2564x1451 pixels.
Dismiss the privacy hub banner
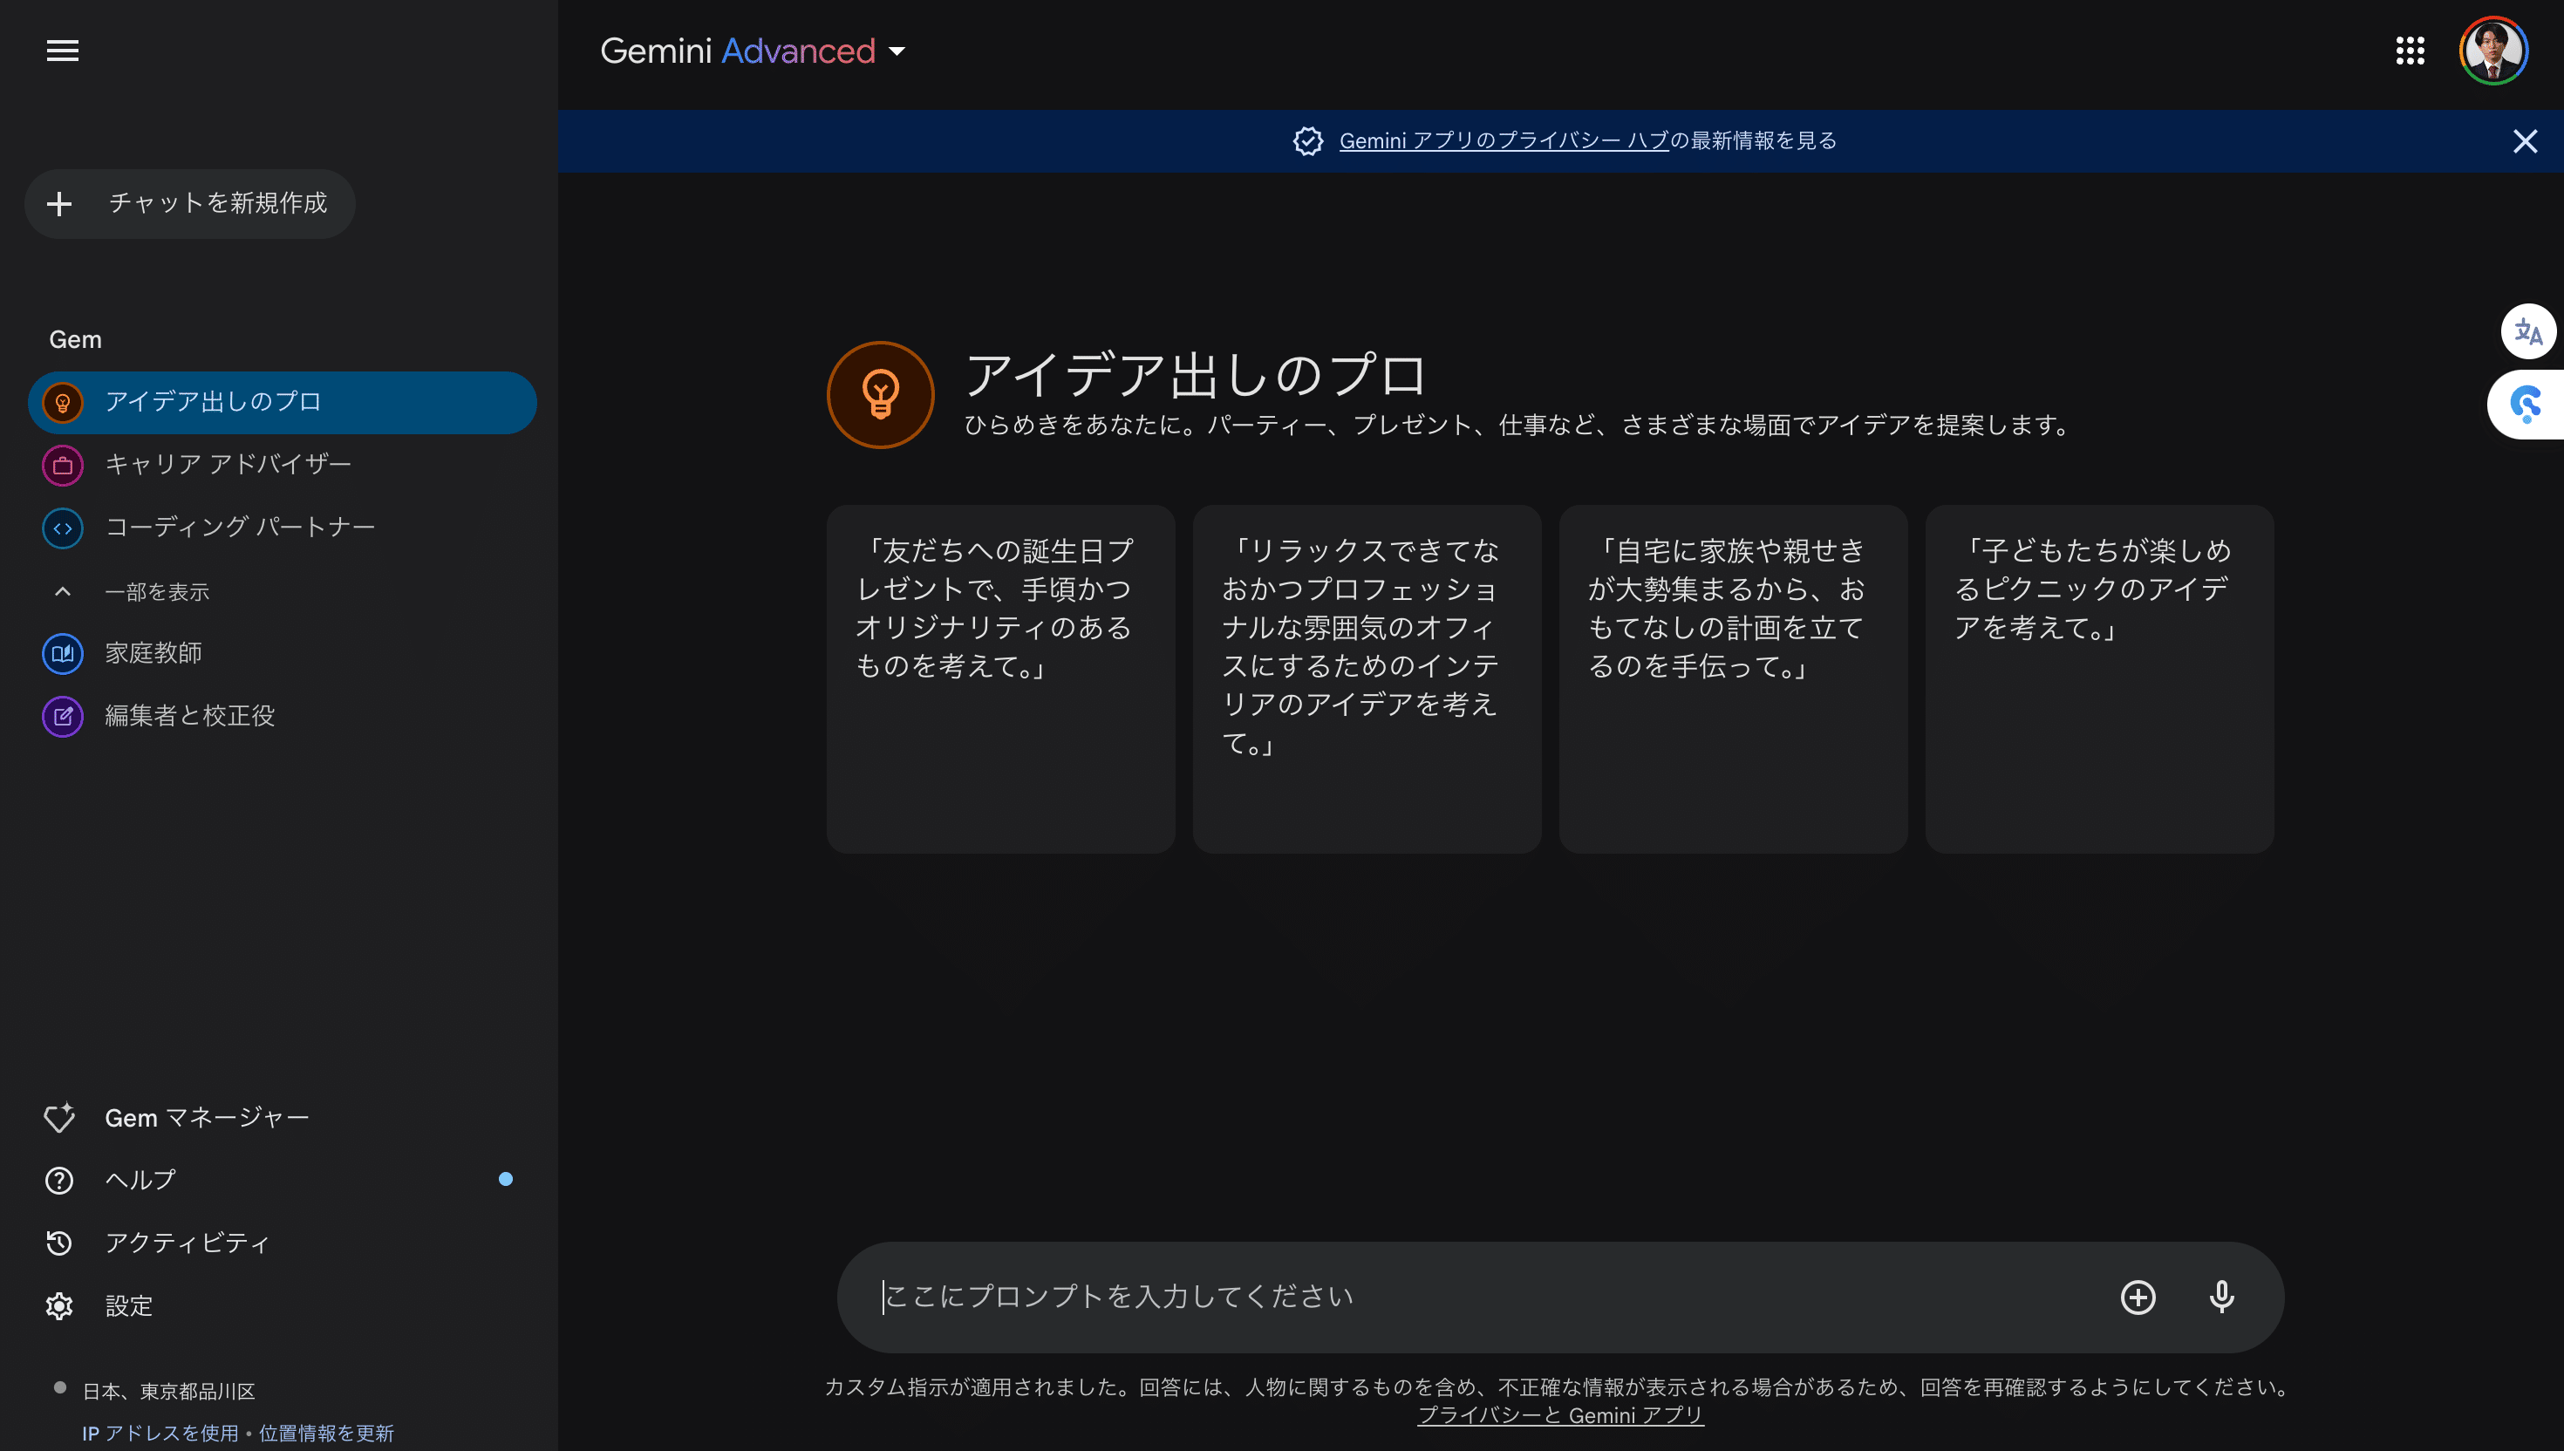click(x=2523, y=140)
